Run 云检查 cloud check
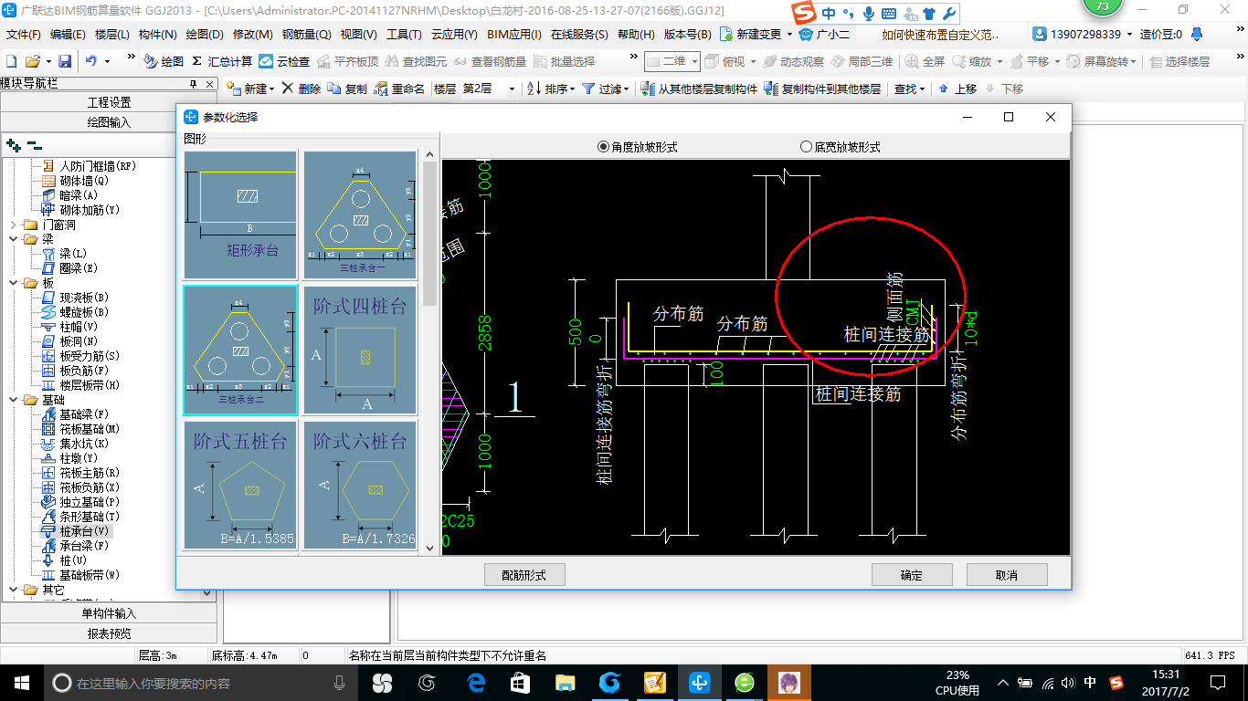Image resolution: width=1248 pixels, height=701 pixels. (x=284, y=61)
